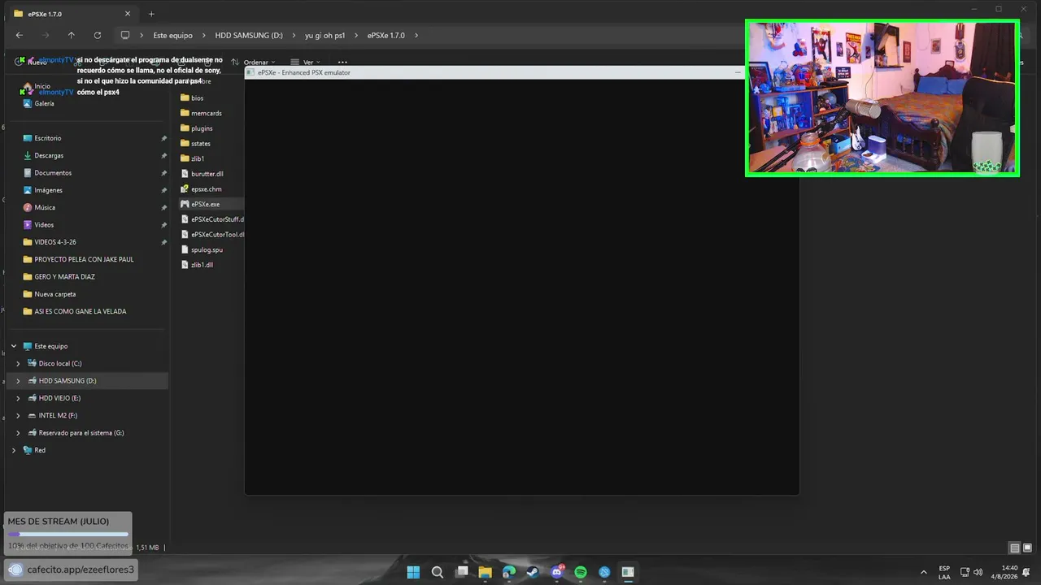Click Este equipo in address breadcrumb
Screen dimensions: 1041x585
pos(173,35)
